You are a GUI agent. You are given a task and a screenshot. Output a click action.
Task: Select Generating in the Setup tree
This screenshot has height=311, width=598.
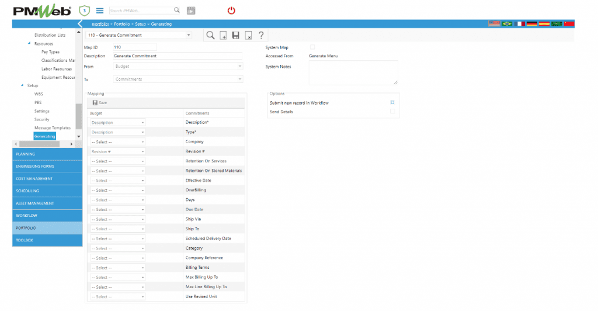[44, 136]
